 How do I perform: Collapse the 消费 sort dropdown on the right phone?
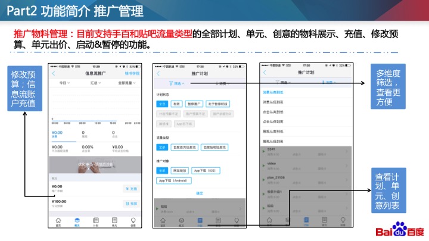328,82
